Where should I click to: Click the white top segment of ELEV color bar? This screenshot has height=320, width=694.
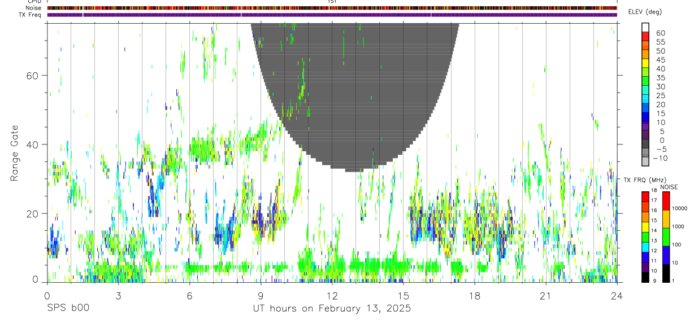pos(645,27)
